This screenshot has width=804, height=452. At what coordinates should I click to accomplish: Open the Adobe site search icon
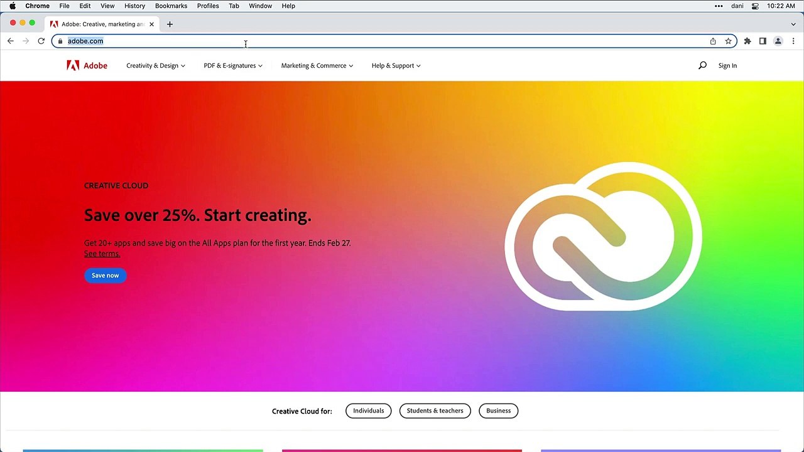702,65
